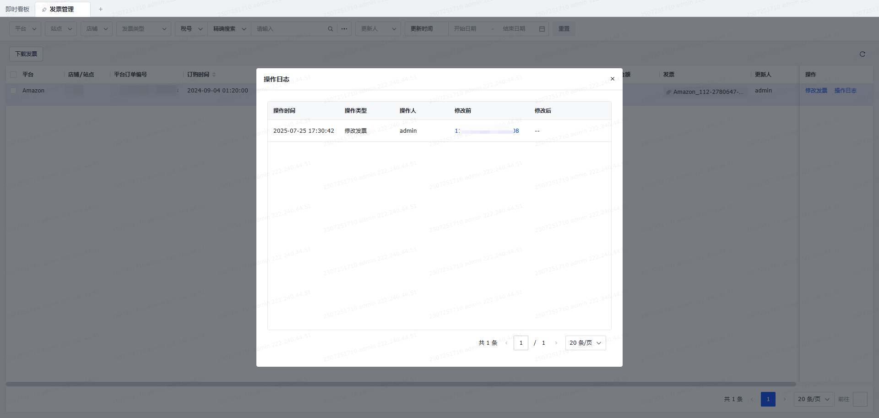The width and height of the screenshot is (879, 418).
Task: Go to next page in dialog pagination
Action: pos(556,343)
